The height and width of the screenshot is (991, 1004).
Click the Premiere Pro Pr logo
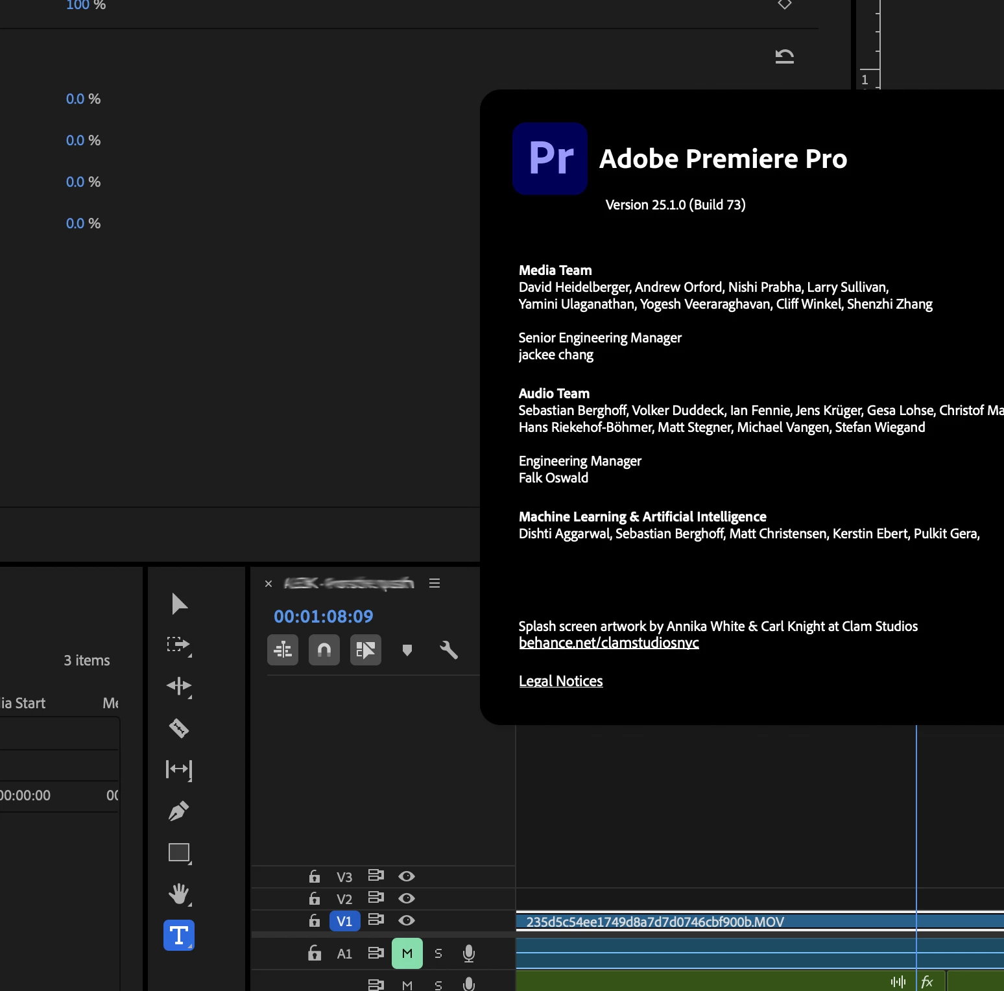tap(550, 158)
